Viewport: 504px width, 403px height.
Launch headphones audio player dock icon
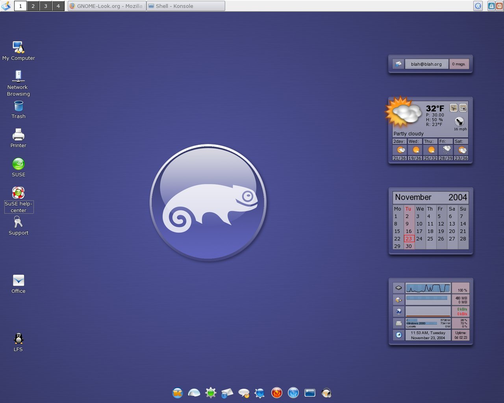pos(326,393)
